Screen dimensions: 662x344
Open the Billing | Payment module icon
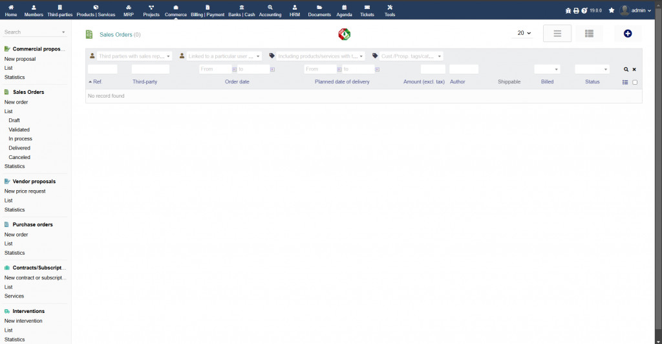pyautogui.click(x=208, y=7)
